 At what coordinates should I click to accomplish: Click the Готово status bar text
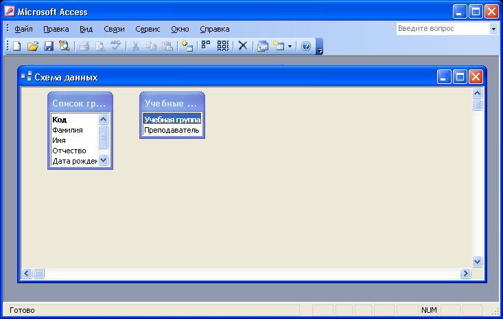point(22,310)
